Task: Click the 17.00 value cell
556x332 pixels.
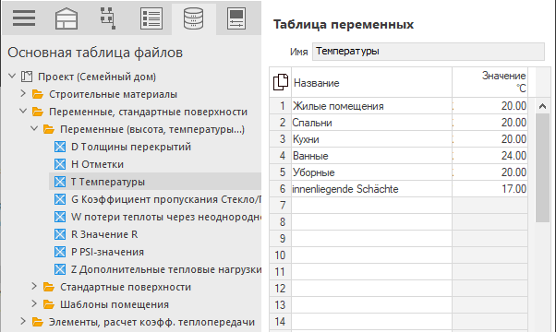Action: (490, 189)
